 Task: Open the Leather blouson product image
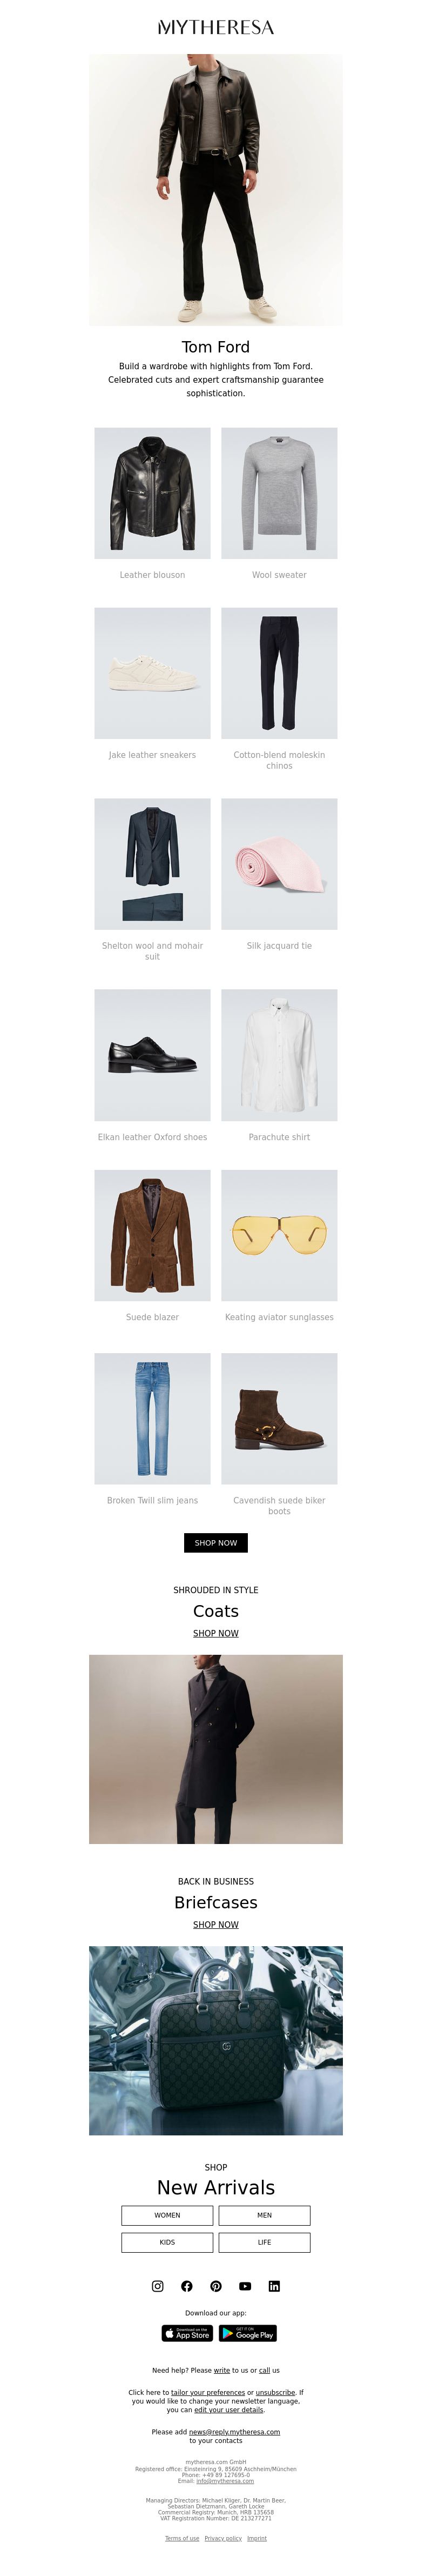(152, 493)
